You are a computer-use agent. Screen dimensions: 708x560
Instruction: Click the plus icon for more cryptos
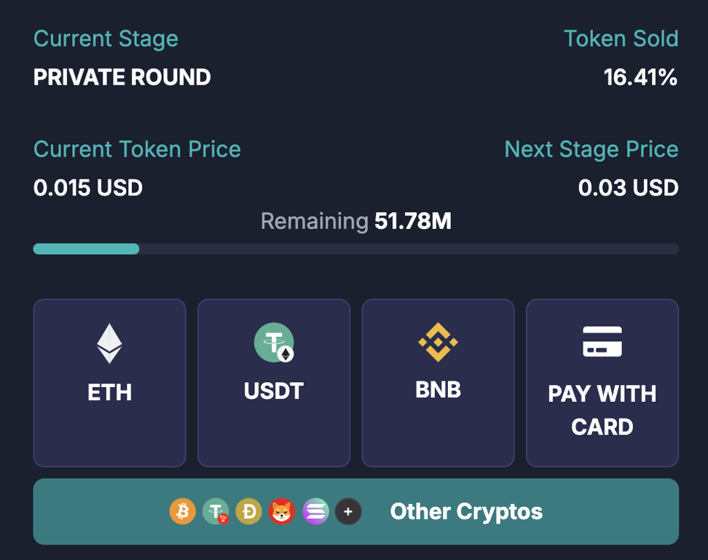coord(348,512)
